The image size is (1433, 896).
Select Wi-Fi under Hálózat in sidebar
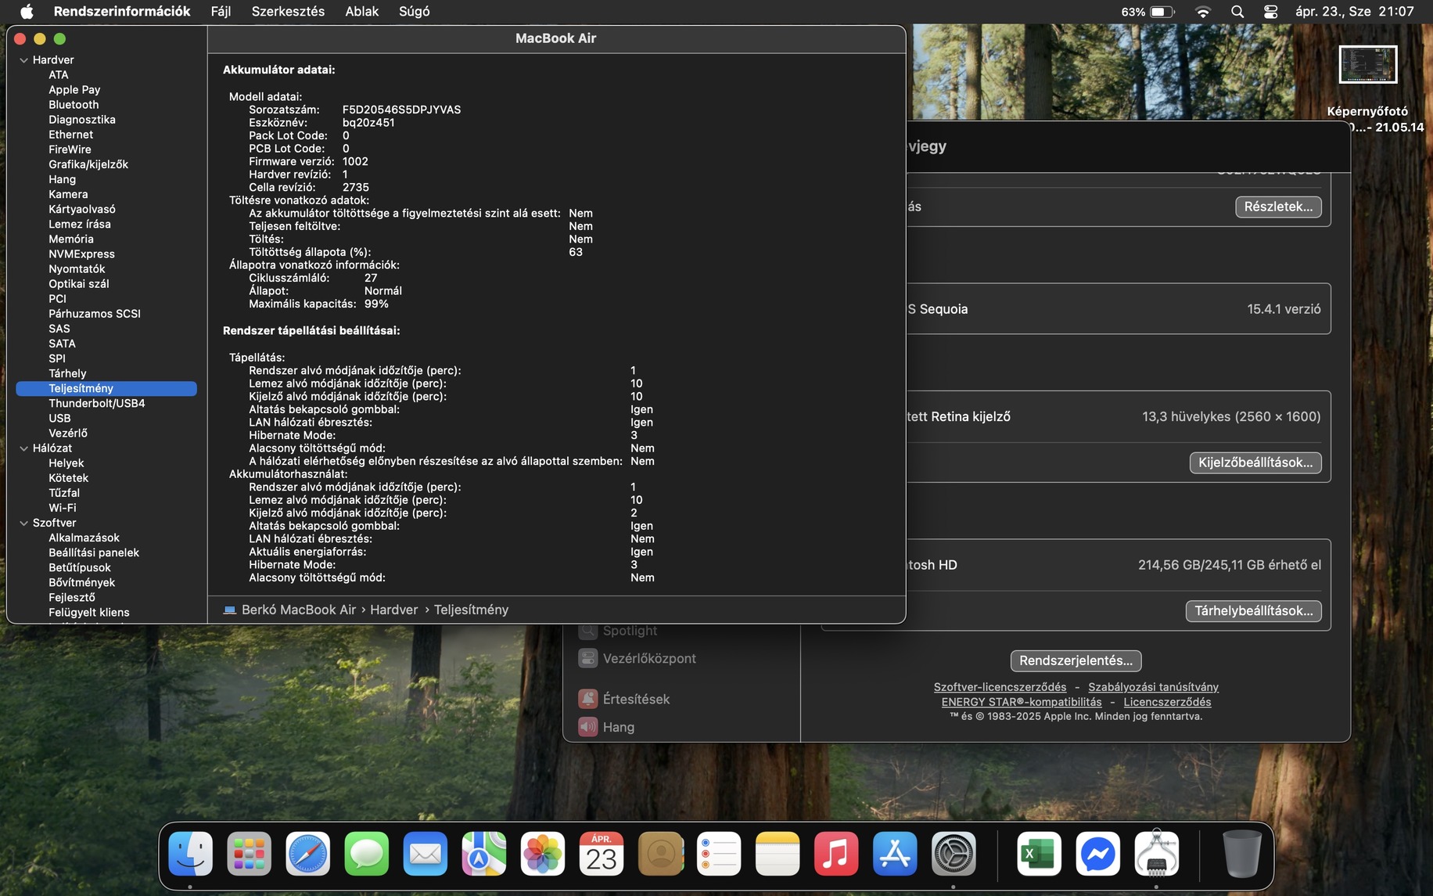pyautogui.click(x=63, y=508)
